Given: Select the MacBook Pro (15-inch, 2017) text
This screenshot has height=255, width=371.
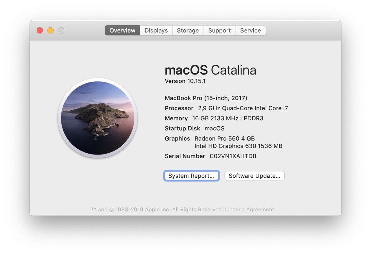Looking at the screenshot, I should (206, 98).
